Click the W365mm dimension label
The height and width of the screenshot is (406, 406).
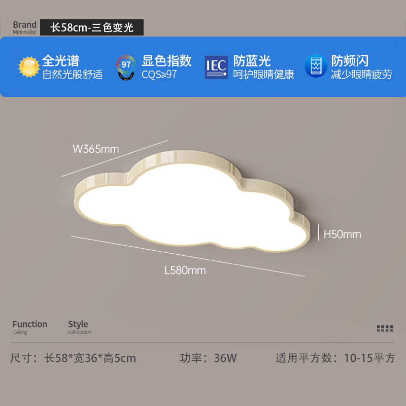pyautogui.click(x=96, y=149)
